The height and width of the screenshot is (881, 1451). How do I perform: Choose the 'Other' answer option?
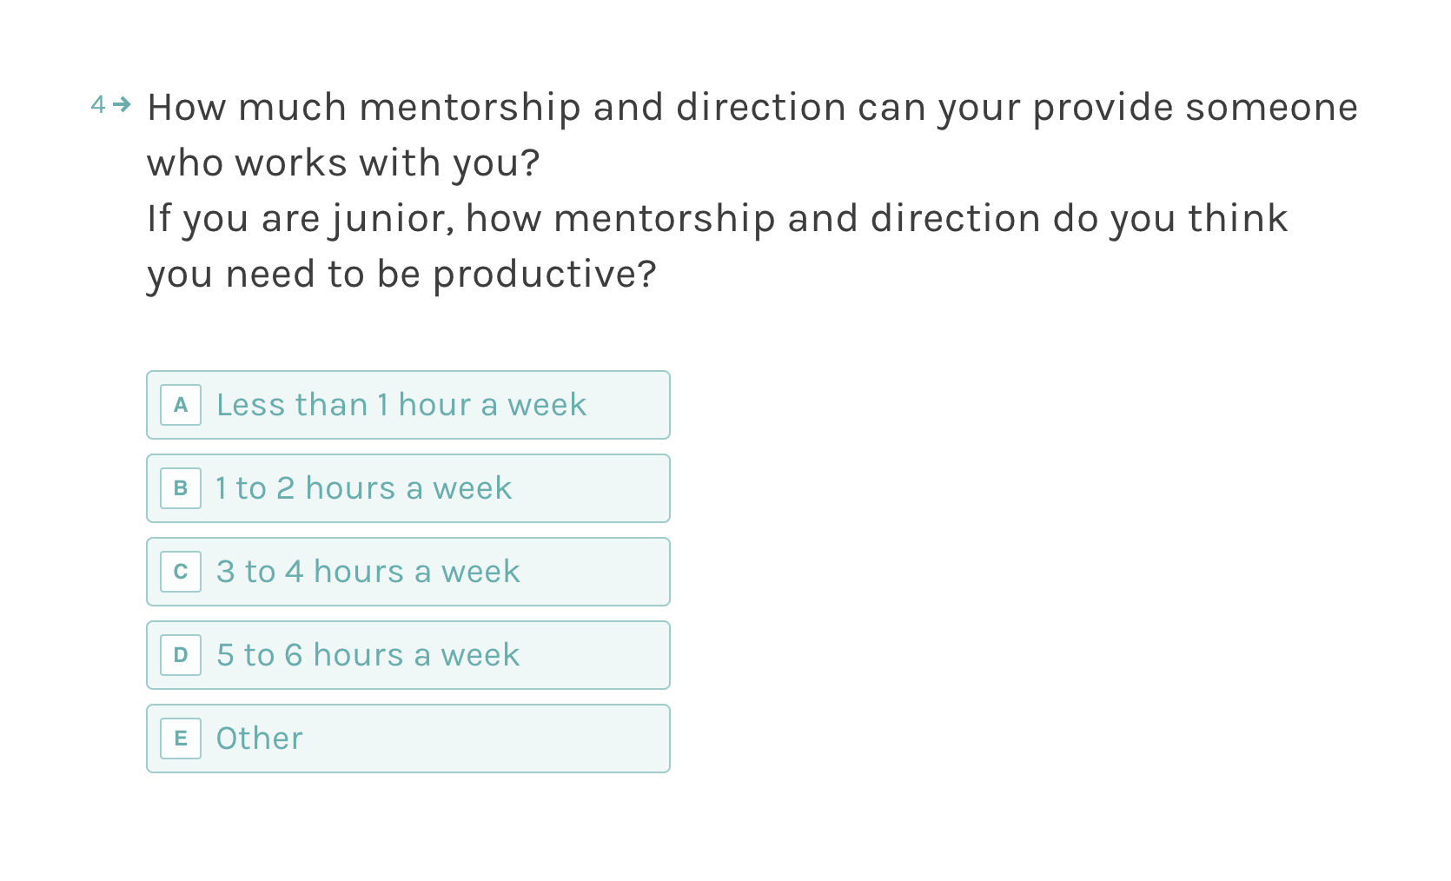[x=259, y=739]
